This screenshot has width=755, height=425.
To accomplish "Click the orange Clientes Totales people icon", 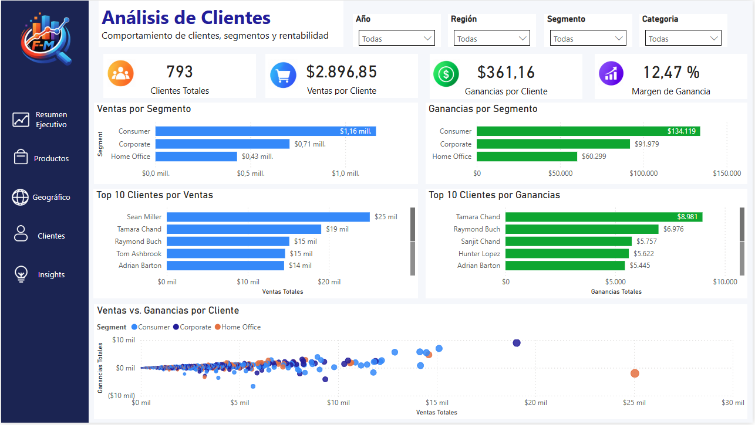I will tap(121, 74).
